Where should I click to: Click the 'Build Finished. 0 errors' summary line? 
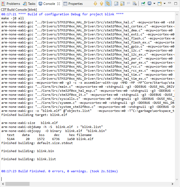pyautogui.click(x=59, y=171)
